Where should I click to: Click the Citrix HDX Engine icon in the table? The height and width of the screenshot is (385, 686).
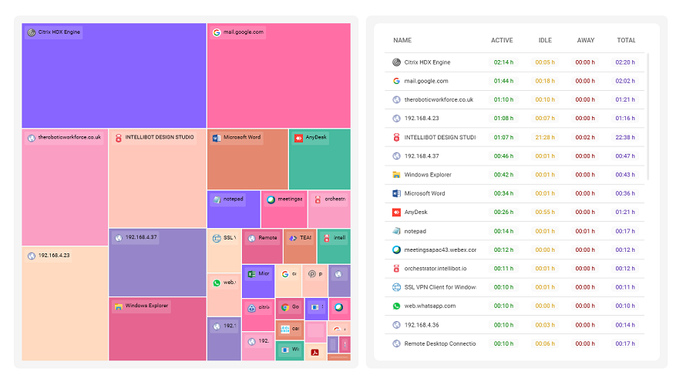pos(396,62)
